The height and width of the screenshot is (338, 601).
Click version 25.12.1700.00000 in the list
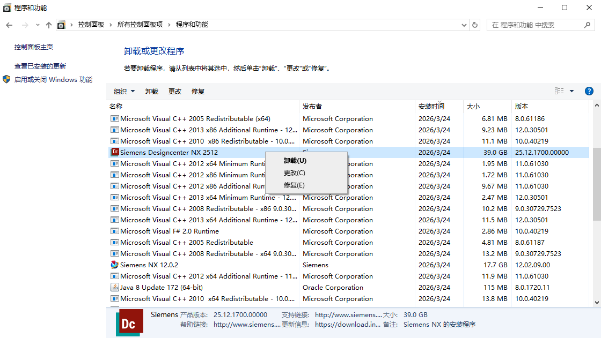coord(542,152)
